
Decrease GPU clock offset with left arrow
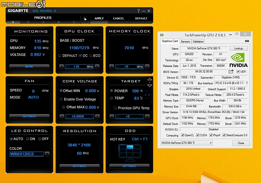coord(62,67)
